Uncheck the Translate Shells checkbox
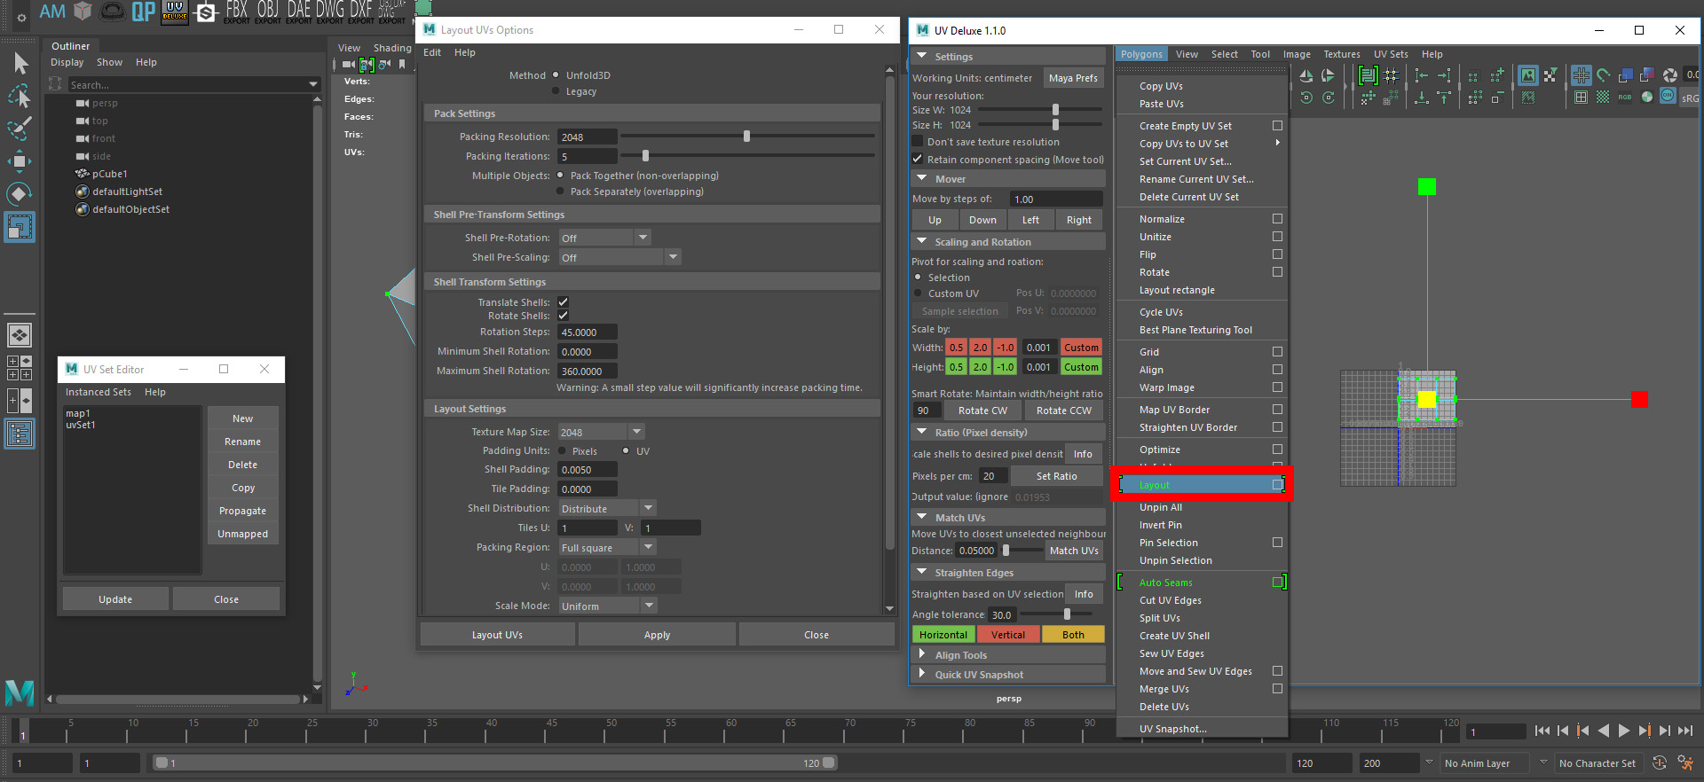 pyautogui.click(x=563, y=302)
